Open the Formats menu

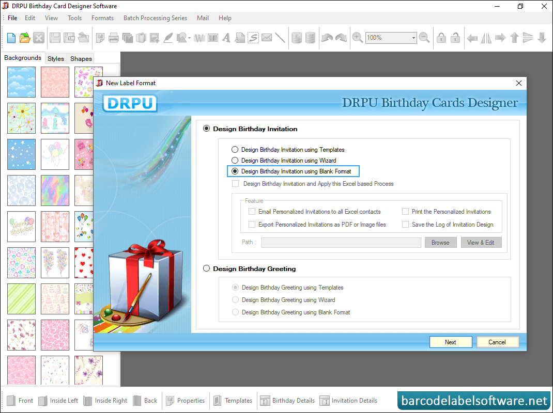103,18
